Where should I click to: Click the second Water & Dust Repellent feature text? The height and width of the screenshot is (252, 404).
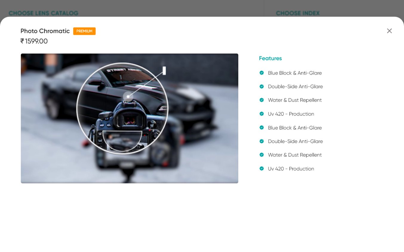(295, 155)
